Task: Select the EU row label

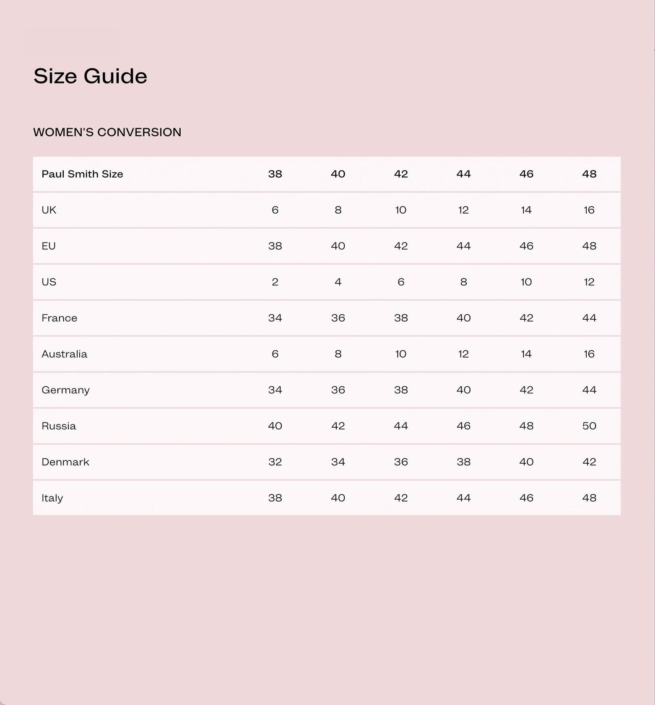Action: [x=49, y=246]
